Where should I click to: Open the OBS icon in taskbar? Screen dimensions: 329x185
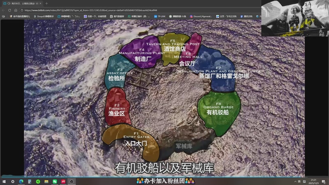coord(72,181)
